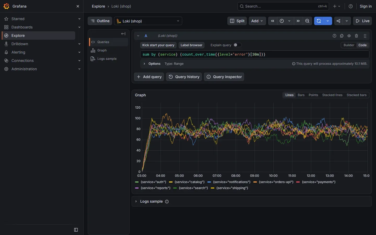376x235 pixels.
Task: Open the help question mark menu
Action: coord(351,6)
